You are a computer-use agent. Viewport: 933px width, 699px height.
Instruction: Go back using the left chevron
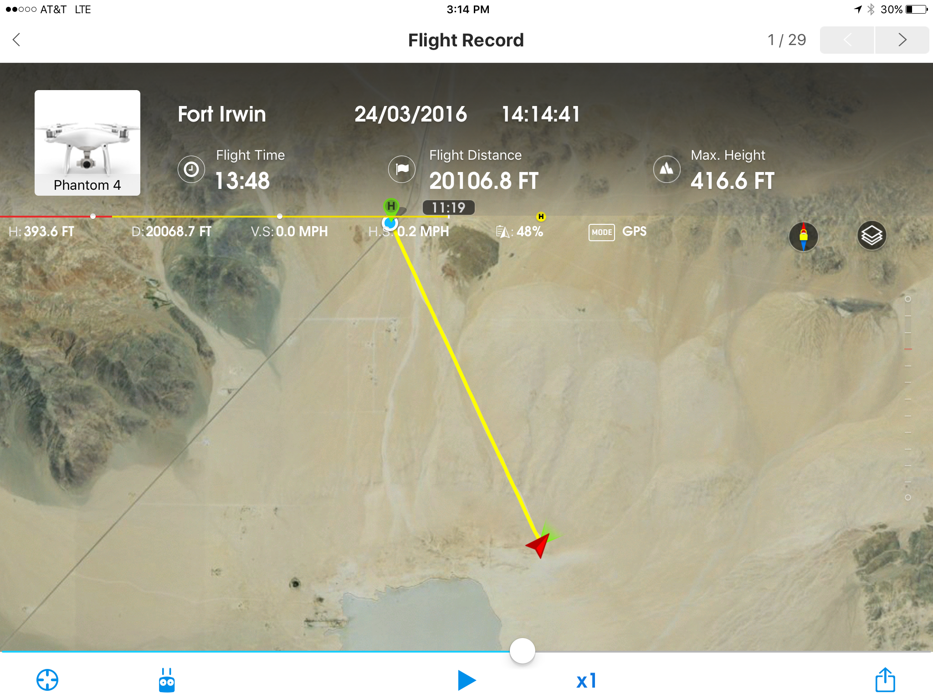pyautogui.click(x=16, y=40)
